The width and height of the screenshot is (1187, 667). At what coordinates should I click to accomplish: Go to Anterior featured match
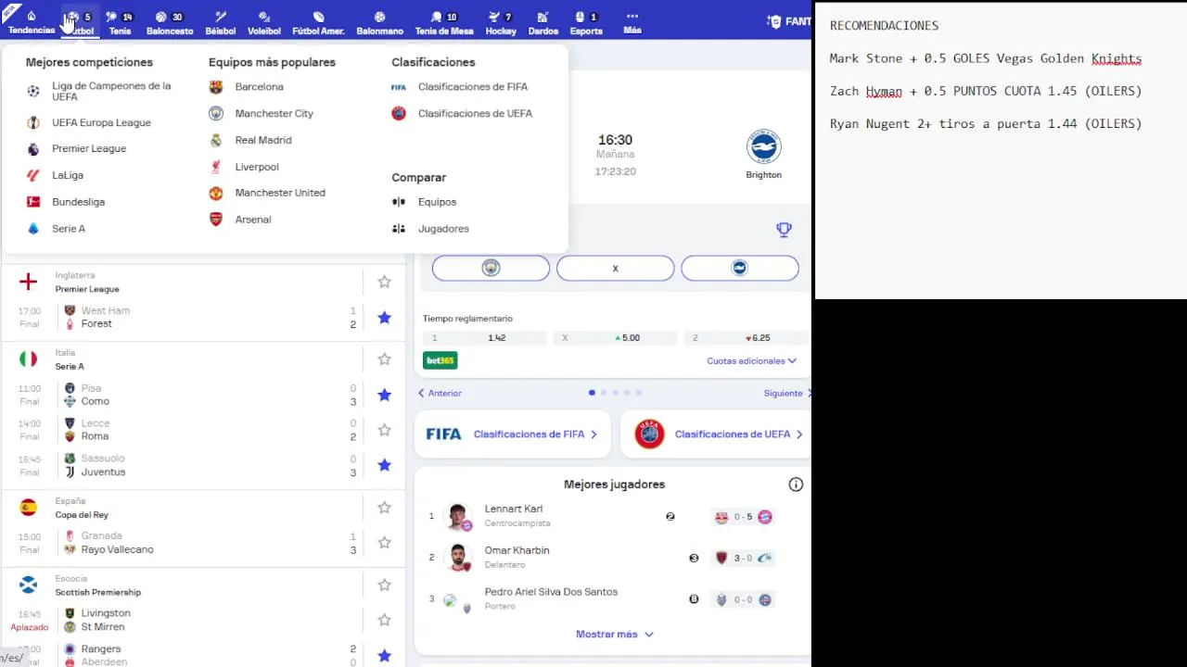pos(440,393)
